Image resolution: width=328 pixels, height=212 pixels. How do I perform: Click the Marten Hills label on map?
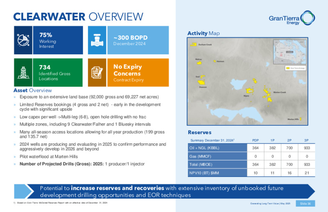coord(293,119)
